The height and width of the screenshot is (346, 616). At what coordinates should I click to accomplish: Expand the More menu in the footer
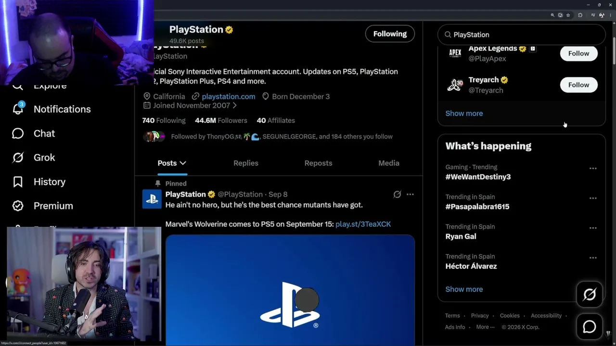[x=485, y=327]
